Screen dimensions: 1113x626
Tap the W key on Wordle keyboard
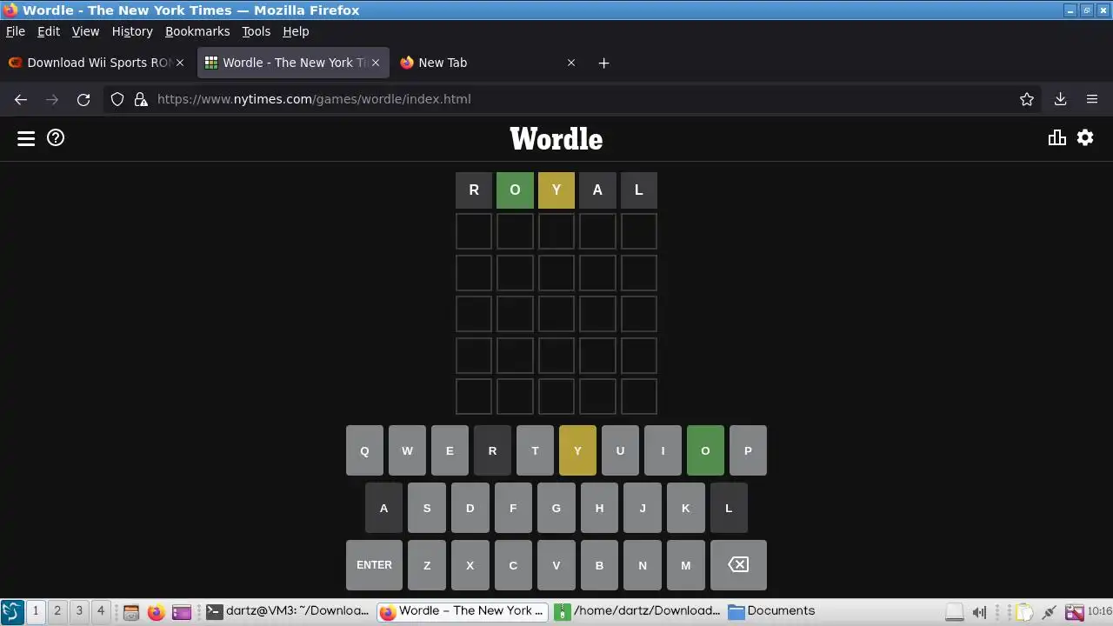click(x=407, y=450)
